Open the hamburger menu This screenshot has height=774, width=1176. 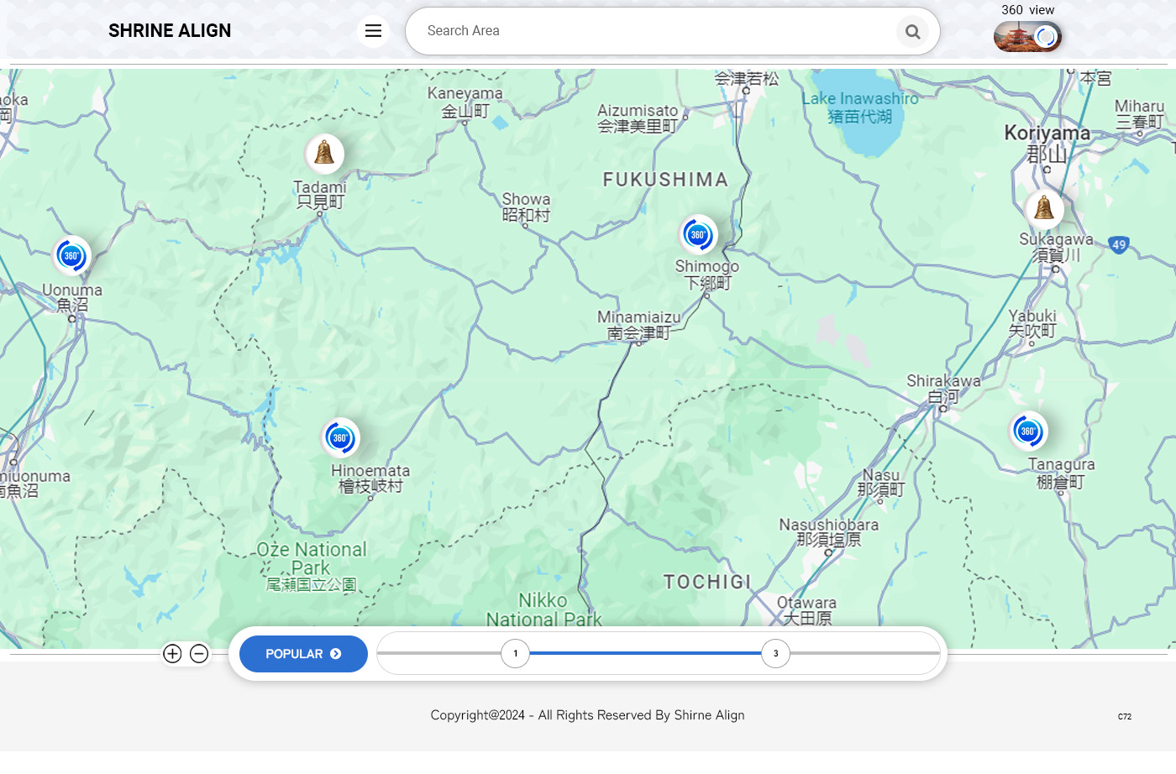373,31
